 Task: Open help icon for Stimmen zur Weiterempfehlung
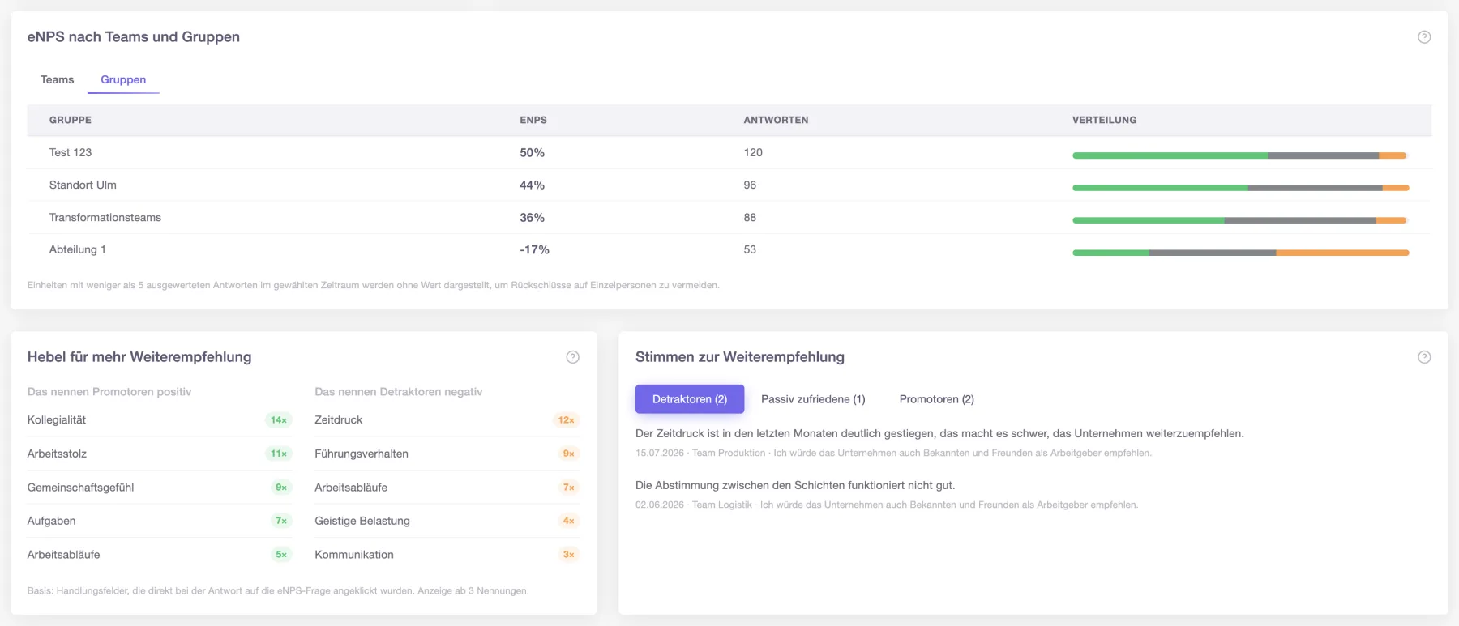1424,357
